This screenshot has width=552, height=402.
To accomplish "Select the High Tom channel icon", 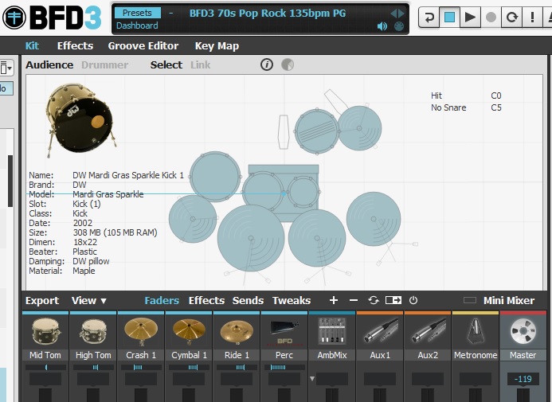I will click(x=93, y=332).
